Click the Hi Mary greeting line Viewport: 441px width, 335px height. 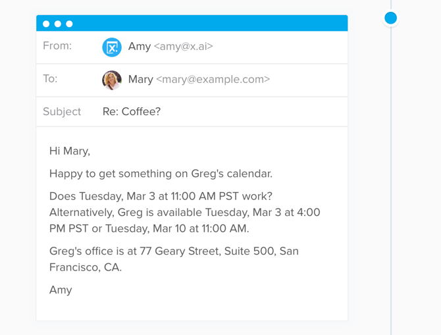pos(70,151)
